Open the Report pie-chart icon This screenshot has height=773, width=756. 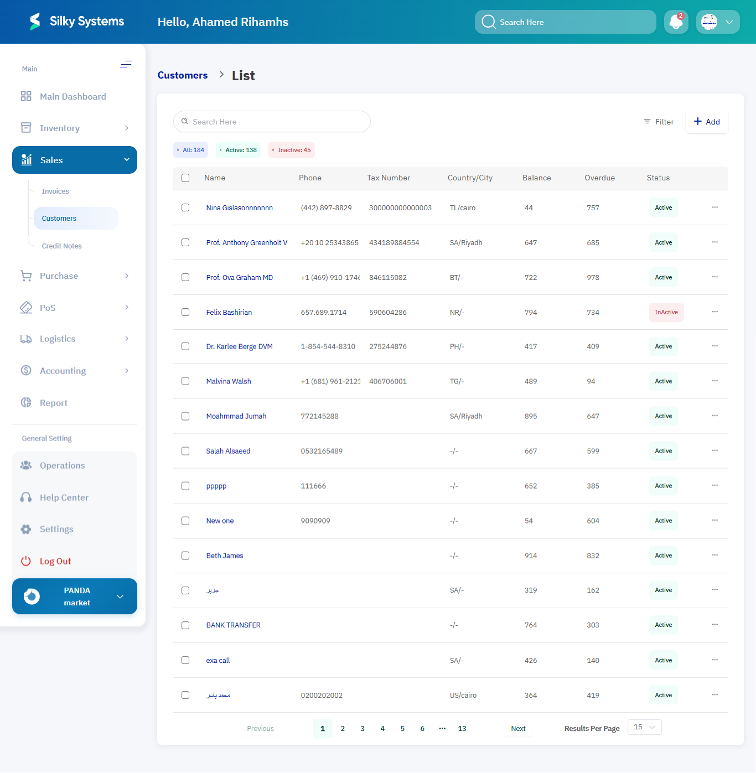pos(25,402)
